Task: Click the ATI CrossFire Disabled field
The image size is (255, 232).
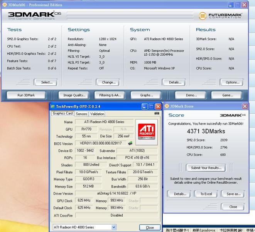Action: tap(117, 215)
